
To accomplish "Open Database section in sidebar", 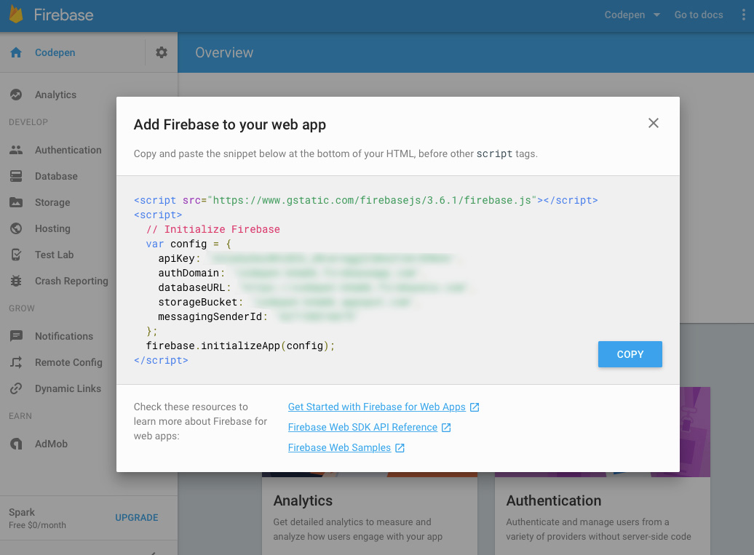I will pyautogui.click(x=56, y=176).
